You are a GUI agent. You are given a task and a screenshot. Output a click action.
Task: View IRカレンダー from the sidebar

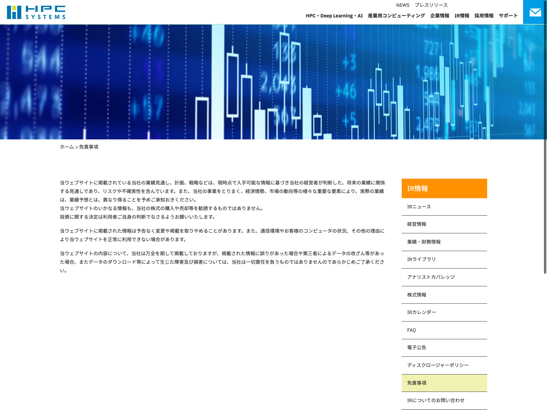pyautogui.click(x=421, y=312)
